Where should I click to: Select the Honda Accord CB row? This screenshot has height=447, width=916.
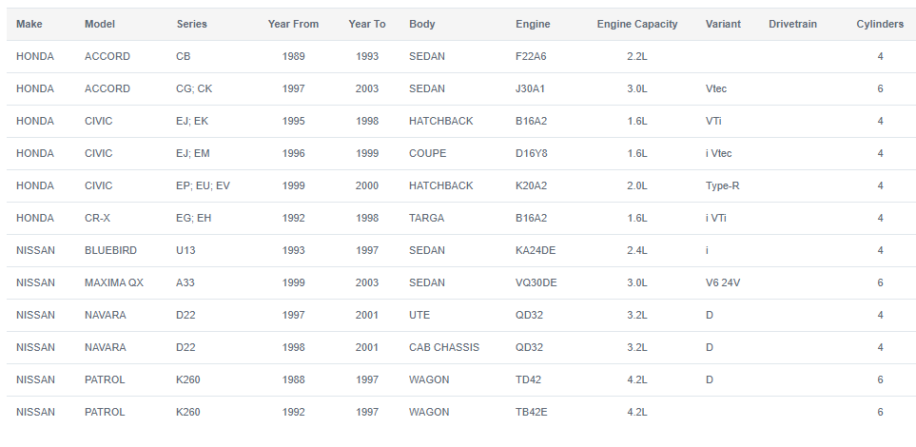[x=461, y=57]
